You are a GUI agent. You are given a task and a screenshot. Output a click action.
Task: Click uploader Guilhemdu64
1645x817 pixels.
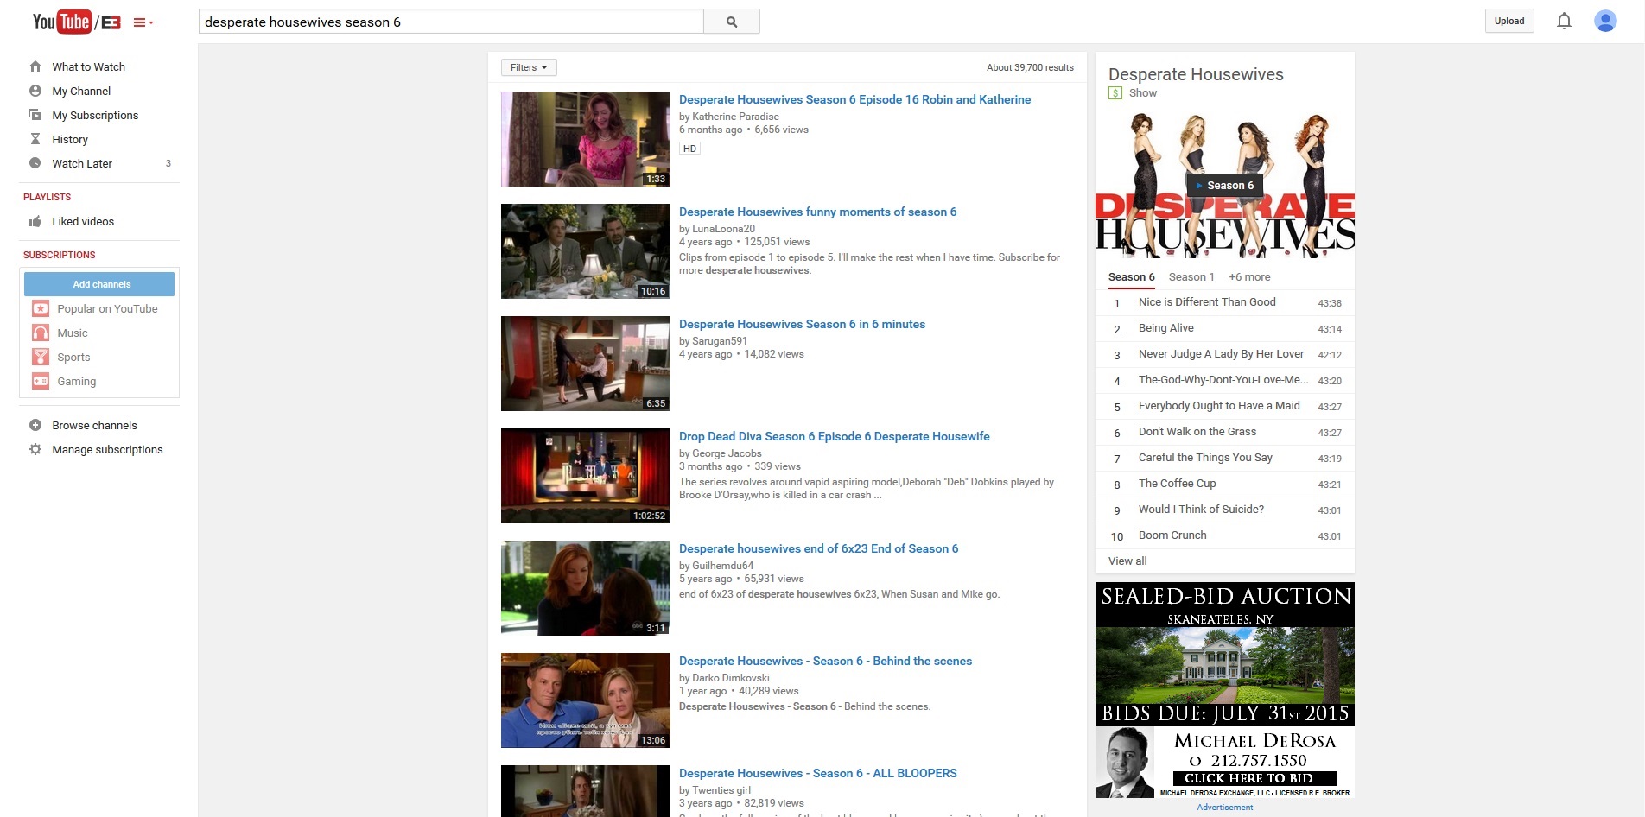pyautogui.click(x=722, y=566)
